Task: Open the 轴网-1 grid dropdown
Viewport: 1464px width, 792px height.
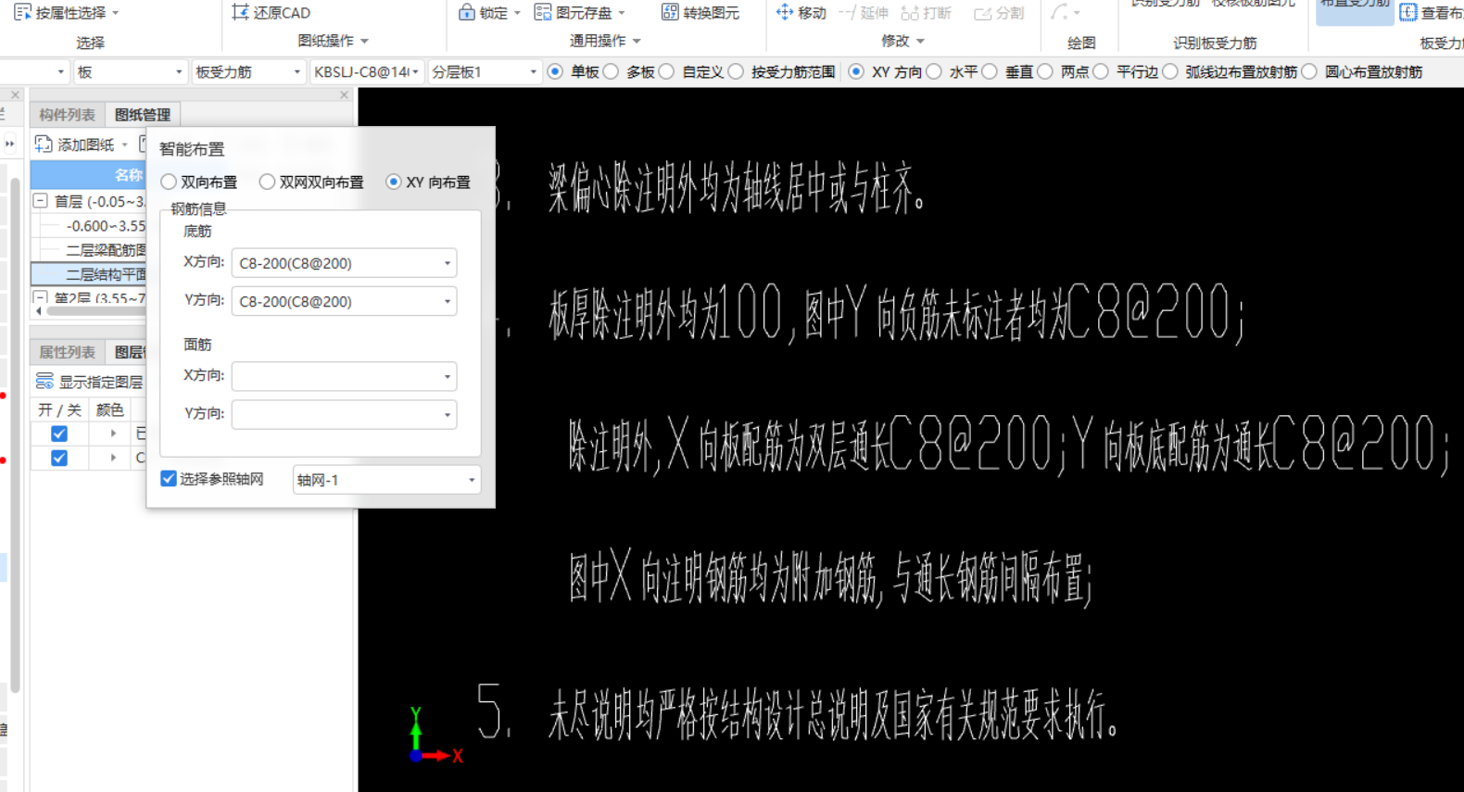Action: (x=386, y=480)
